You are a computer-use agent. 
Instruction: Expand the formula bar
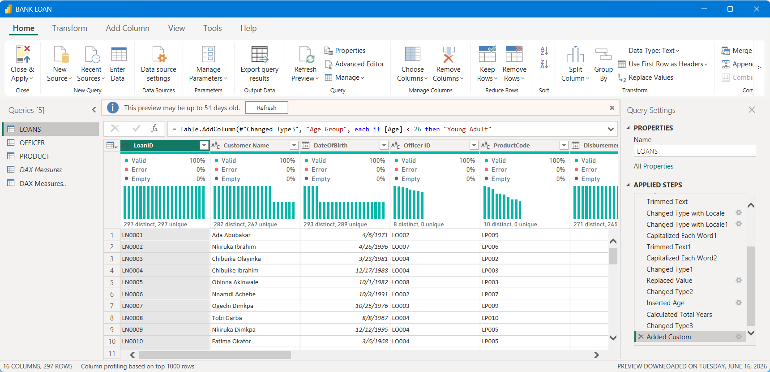(x=611, y=129)
